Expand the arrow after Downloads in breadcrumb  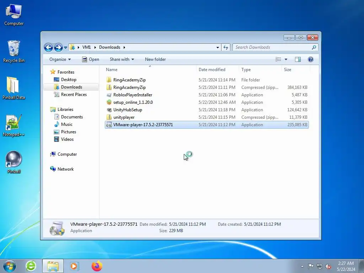click(124, 47)
